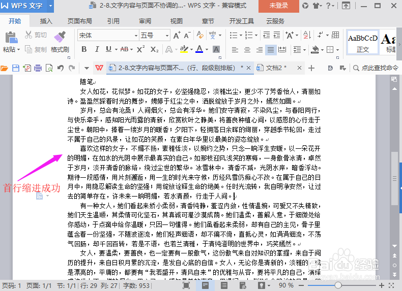The width and height of the screenshot is (402, 291).
Task: Click the Print icon
Action: [x=38, y=68]
